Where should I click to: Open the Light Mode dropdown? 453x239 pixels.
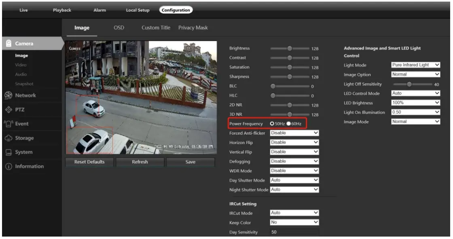point(415,65)
